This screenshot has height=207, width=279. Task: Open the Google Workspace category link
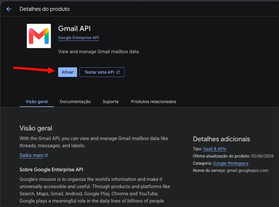click(231, 163)
